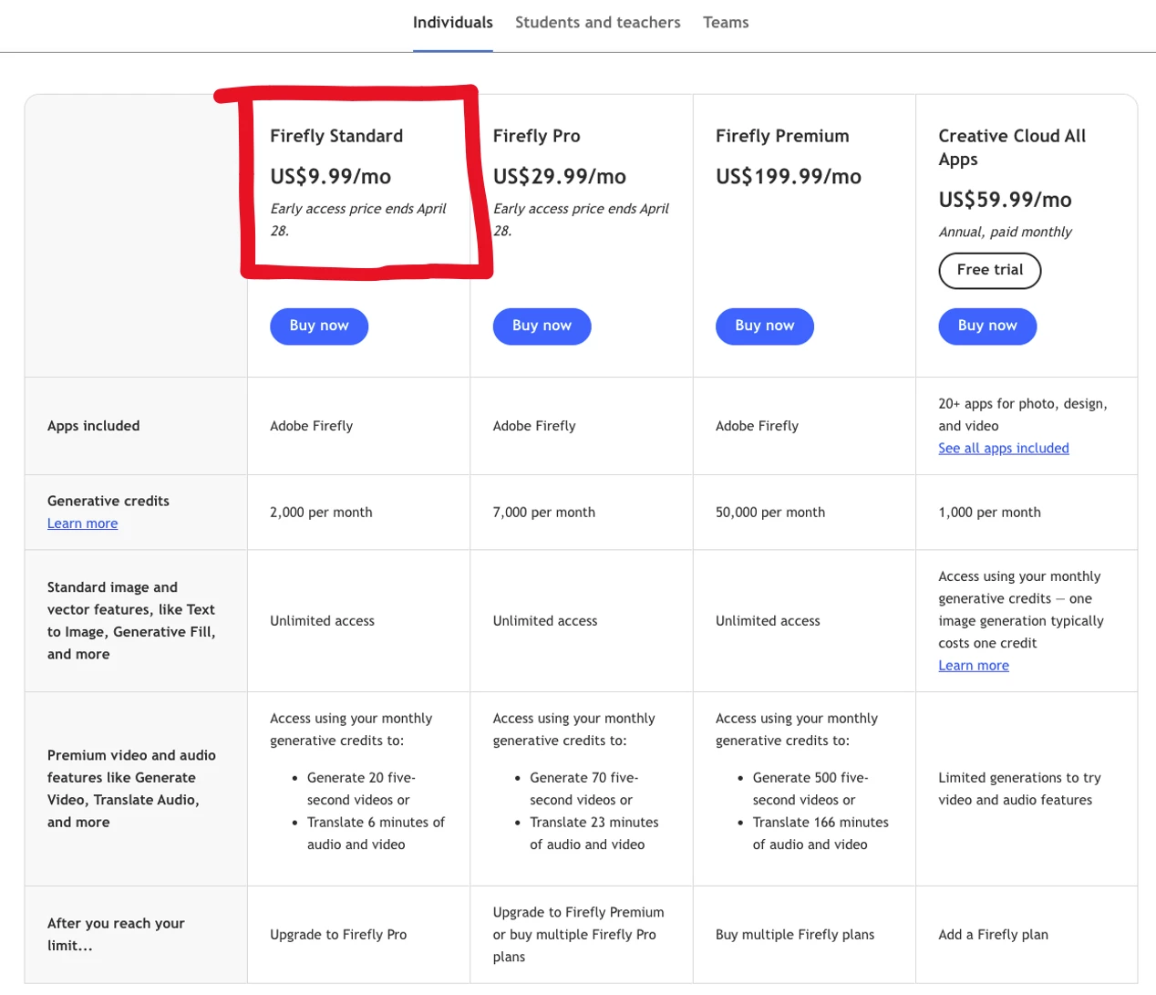Screen dimensions: 1156x995
Task: Click the US$29.99/mo price
Action: (x=559, y=176)
